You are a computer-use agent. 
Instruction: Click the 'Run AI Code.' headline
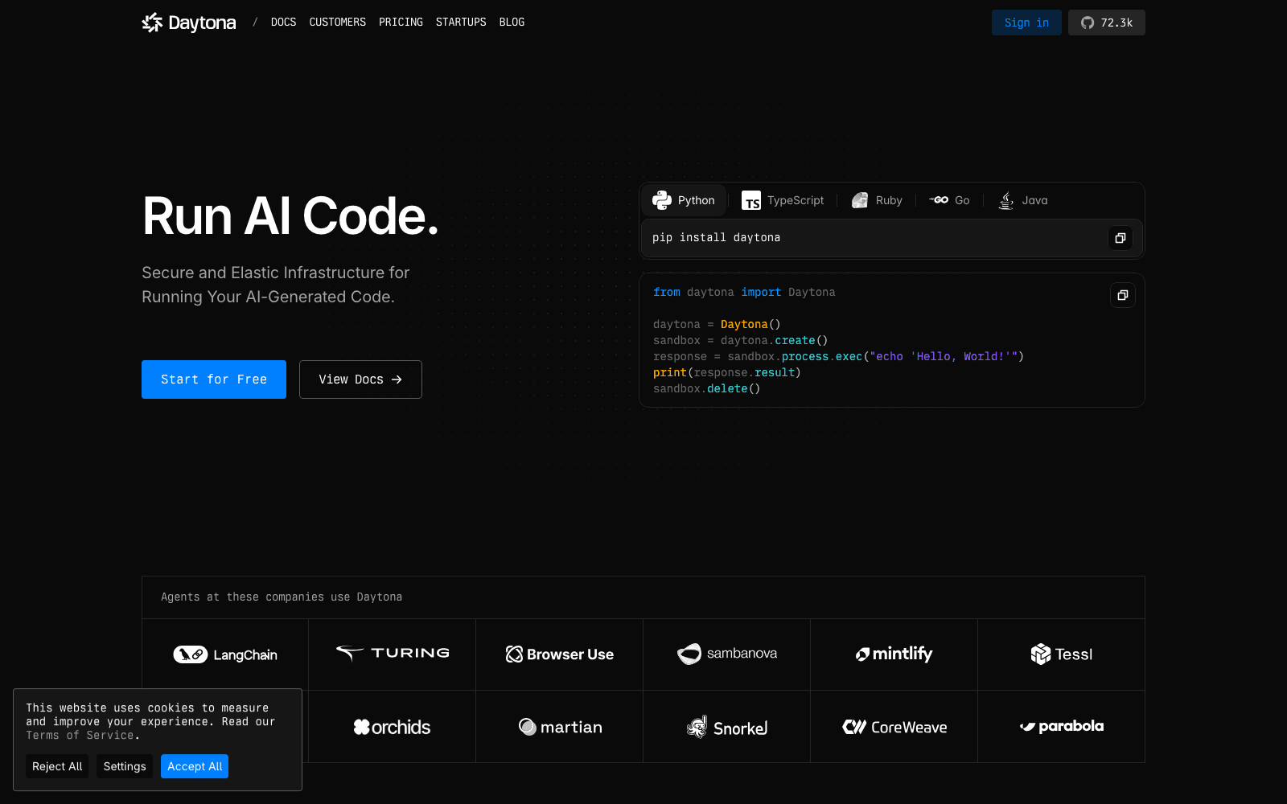[x=290, y=216]
